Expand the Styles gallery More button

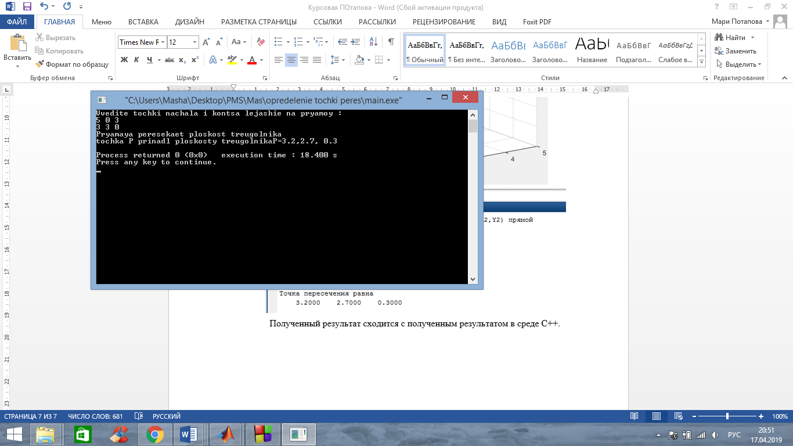coord(701,62)
